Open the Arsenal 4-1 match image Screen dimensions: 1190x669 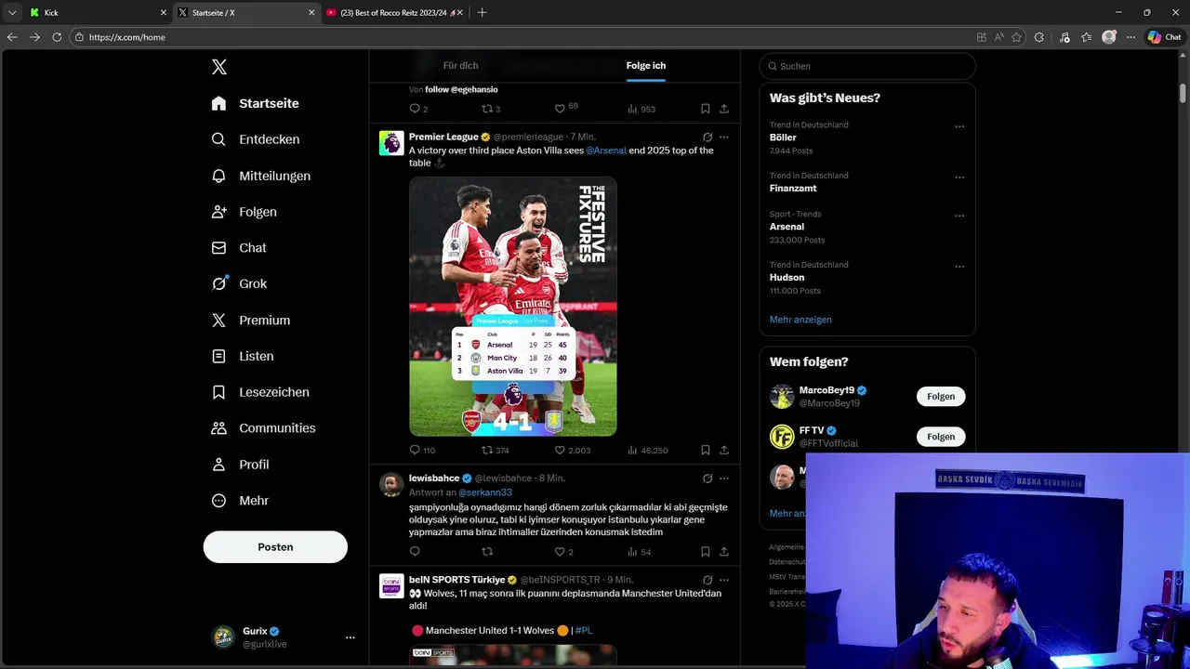pos(513,307)
